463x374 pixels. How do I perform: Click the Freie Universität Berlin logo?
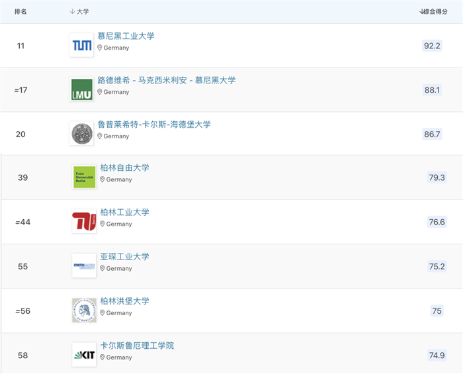84,177
